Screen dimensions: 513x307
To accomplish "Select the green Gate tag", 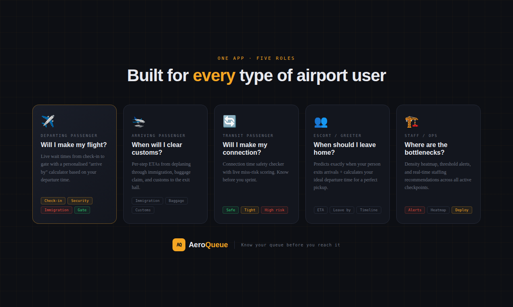I will [82, 210].
